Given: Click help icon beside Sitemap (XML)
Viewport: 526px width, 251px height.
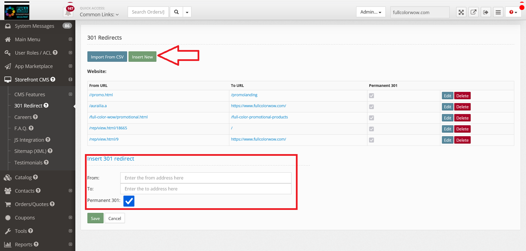Looking at the screenshot, I should coord(50,151).
